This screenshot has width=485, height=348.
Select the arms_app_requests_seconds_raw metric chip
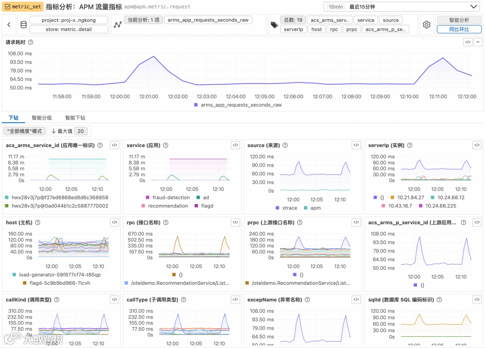click(x=208, y=20)
